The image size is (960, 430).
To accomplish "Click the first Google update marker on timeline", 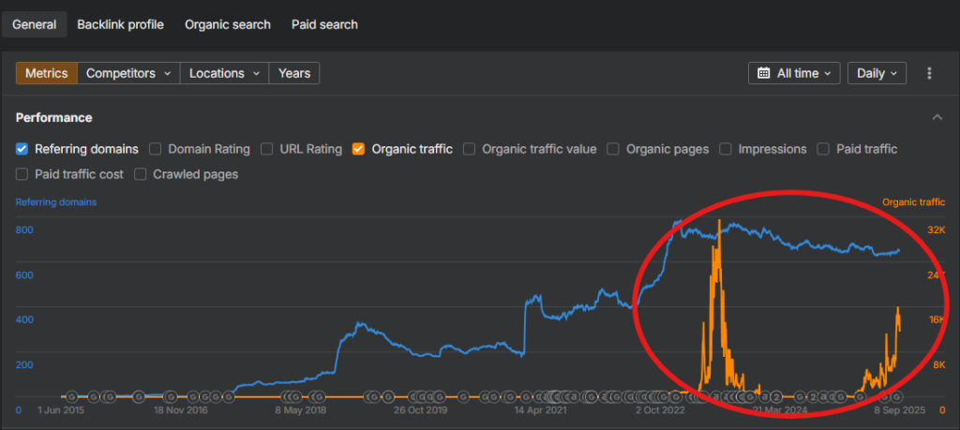I will (71, 397).
